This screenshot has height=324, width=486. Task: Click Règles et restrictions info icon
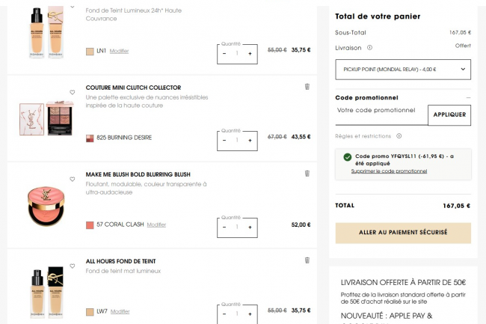pos(399,136)
